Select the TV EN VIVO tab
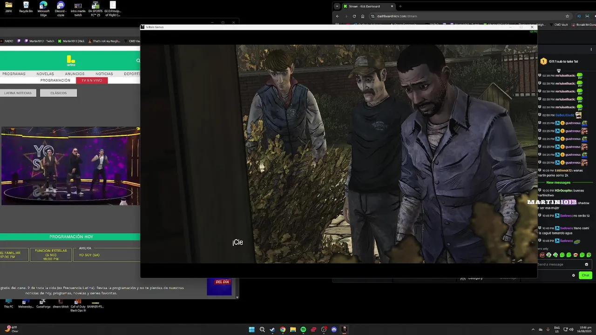 (92, 80)
